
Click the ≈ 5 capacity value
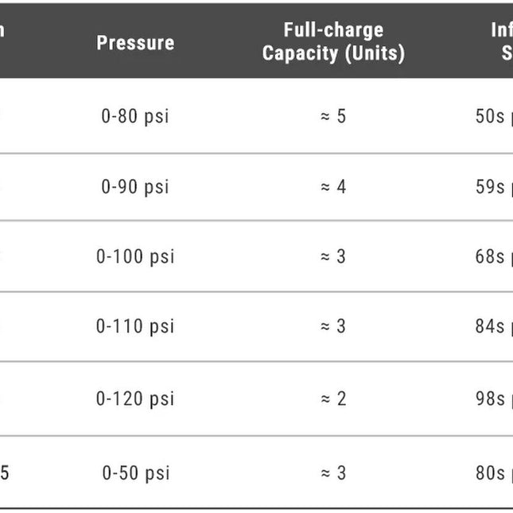point(333,116)
